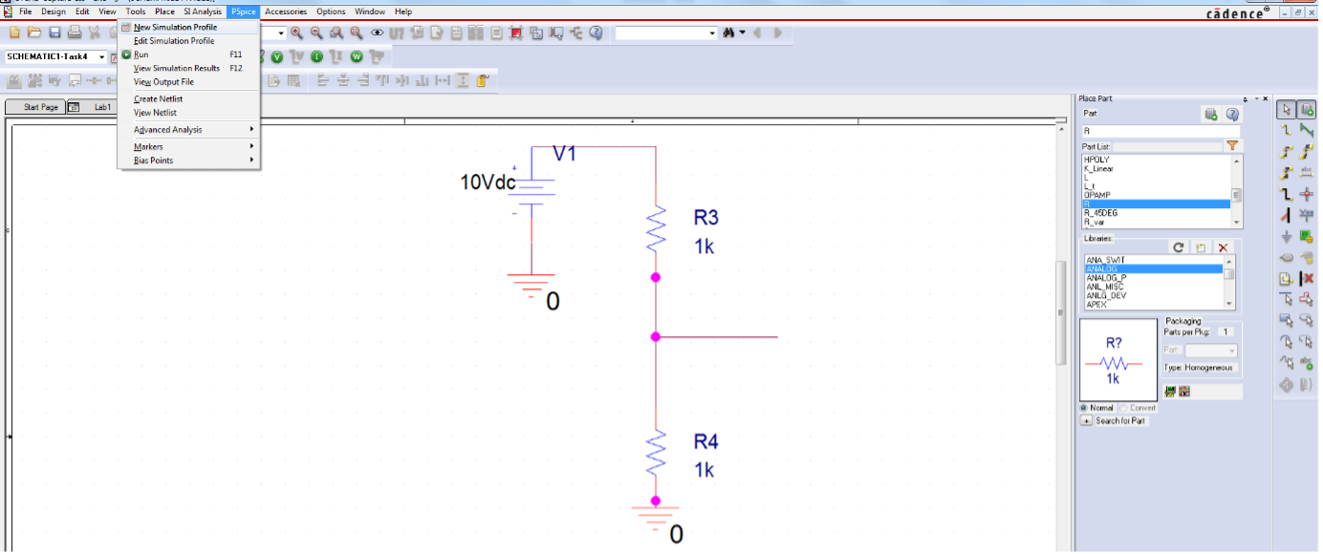Click the Part name input field

(1160, 131)
